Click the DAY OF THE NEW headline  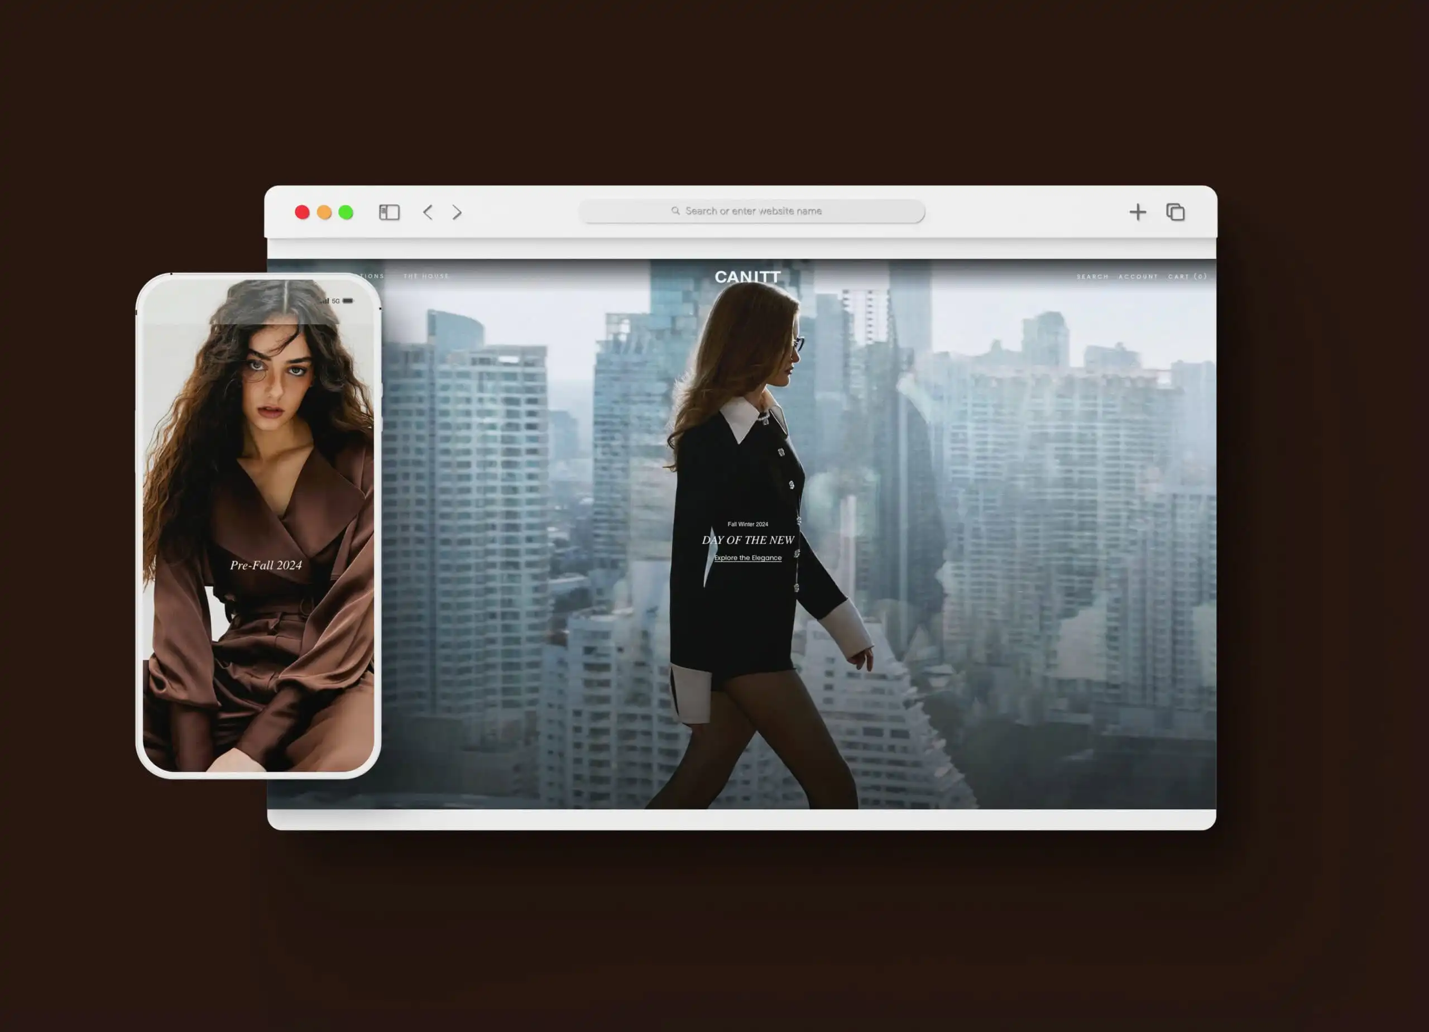pos(747,540)
